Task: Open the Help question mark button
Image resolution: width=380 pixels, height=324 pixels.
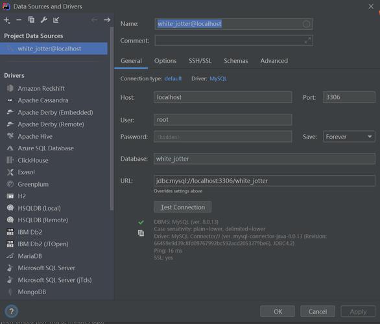Action: click(x=12, y=312)
